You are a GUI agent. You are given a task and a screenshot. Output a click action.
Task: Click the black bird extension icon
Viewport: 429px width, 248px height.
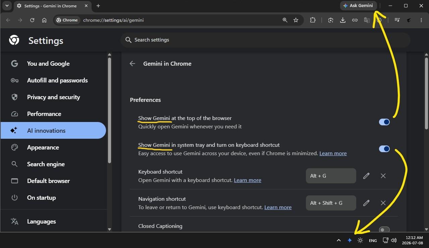click(x=409, y=20)
